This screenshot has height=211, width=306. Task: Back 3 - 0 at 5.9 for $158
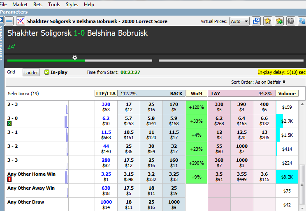coord(174,121)
